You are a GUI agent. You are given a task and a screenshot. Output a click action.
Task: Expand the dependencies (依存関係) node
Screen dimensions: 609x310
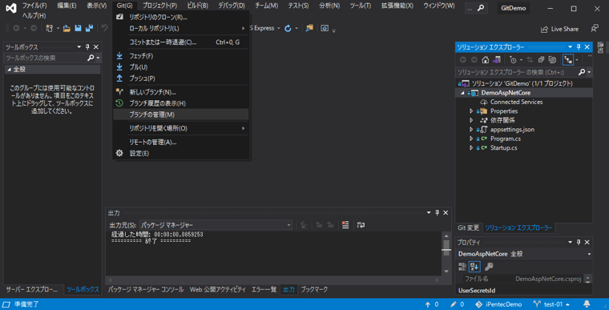[471, 120]
